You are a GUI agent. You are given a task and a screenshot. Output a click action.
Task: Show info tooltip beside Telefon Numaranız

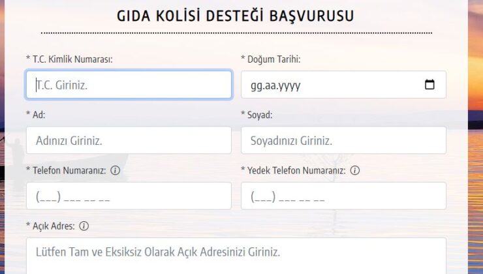point(116,170)
